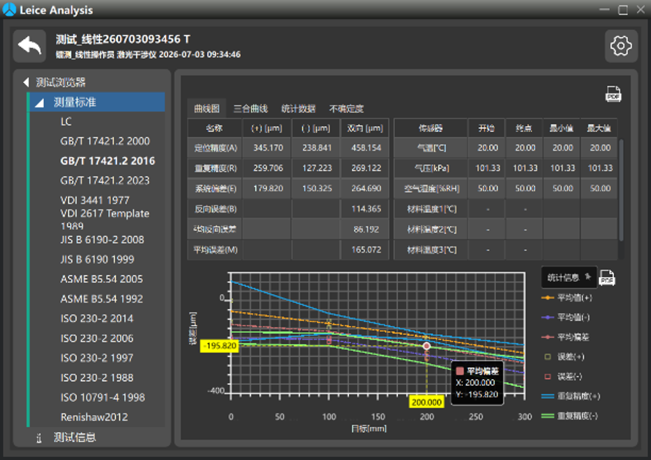
Task: Collapse the 测量标准 tree node
Action: (39, 102)
